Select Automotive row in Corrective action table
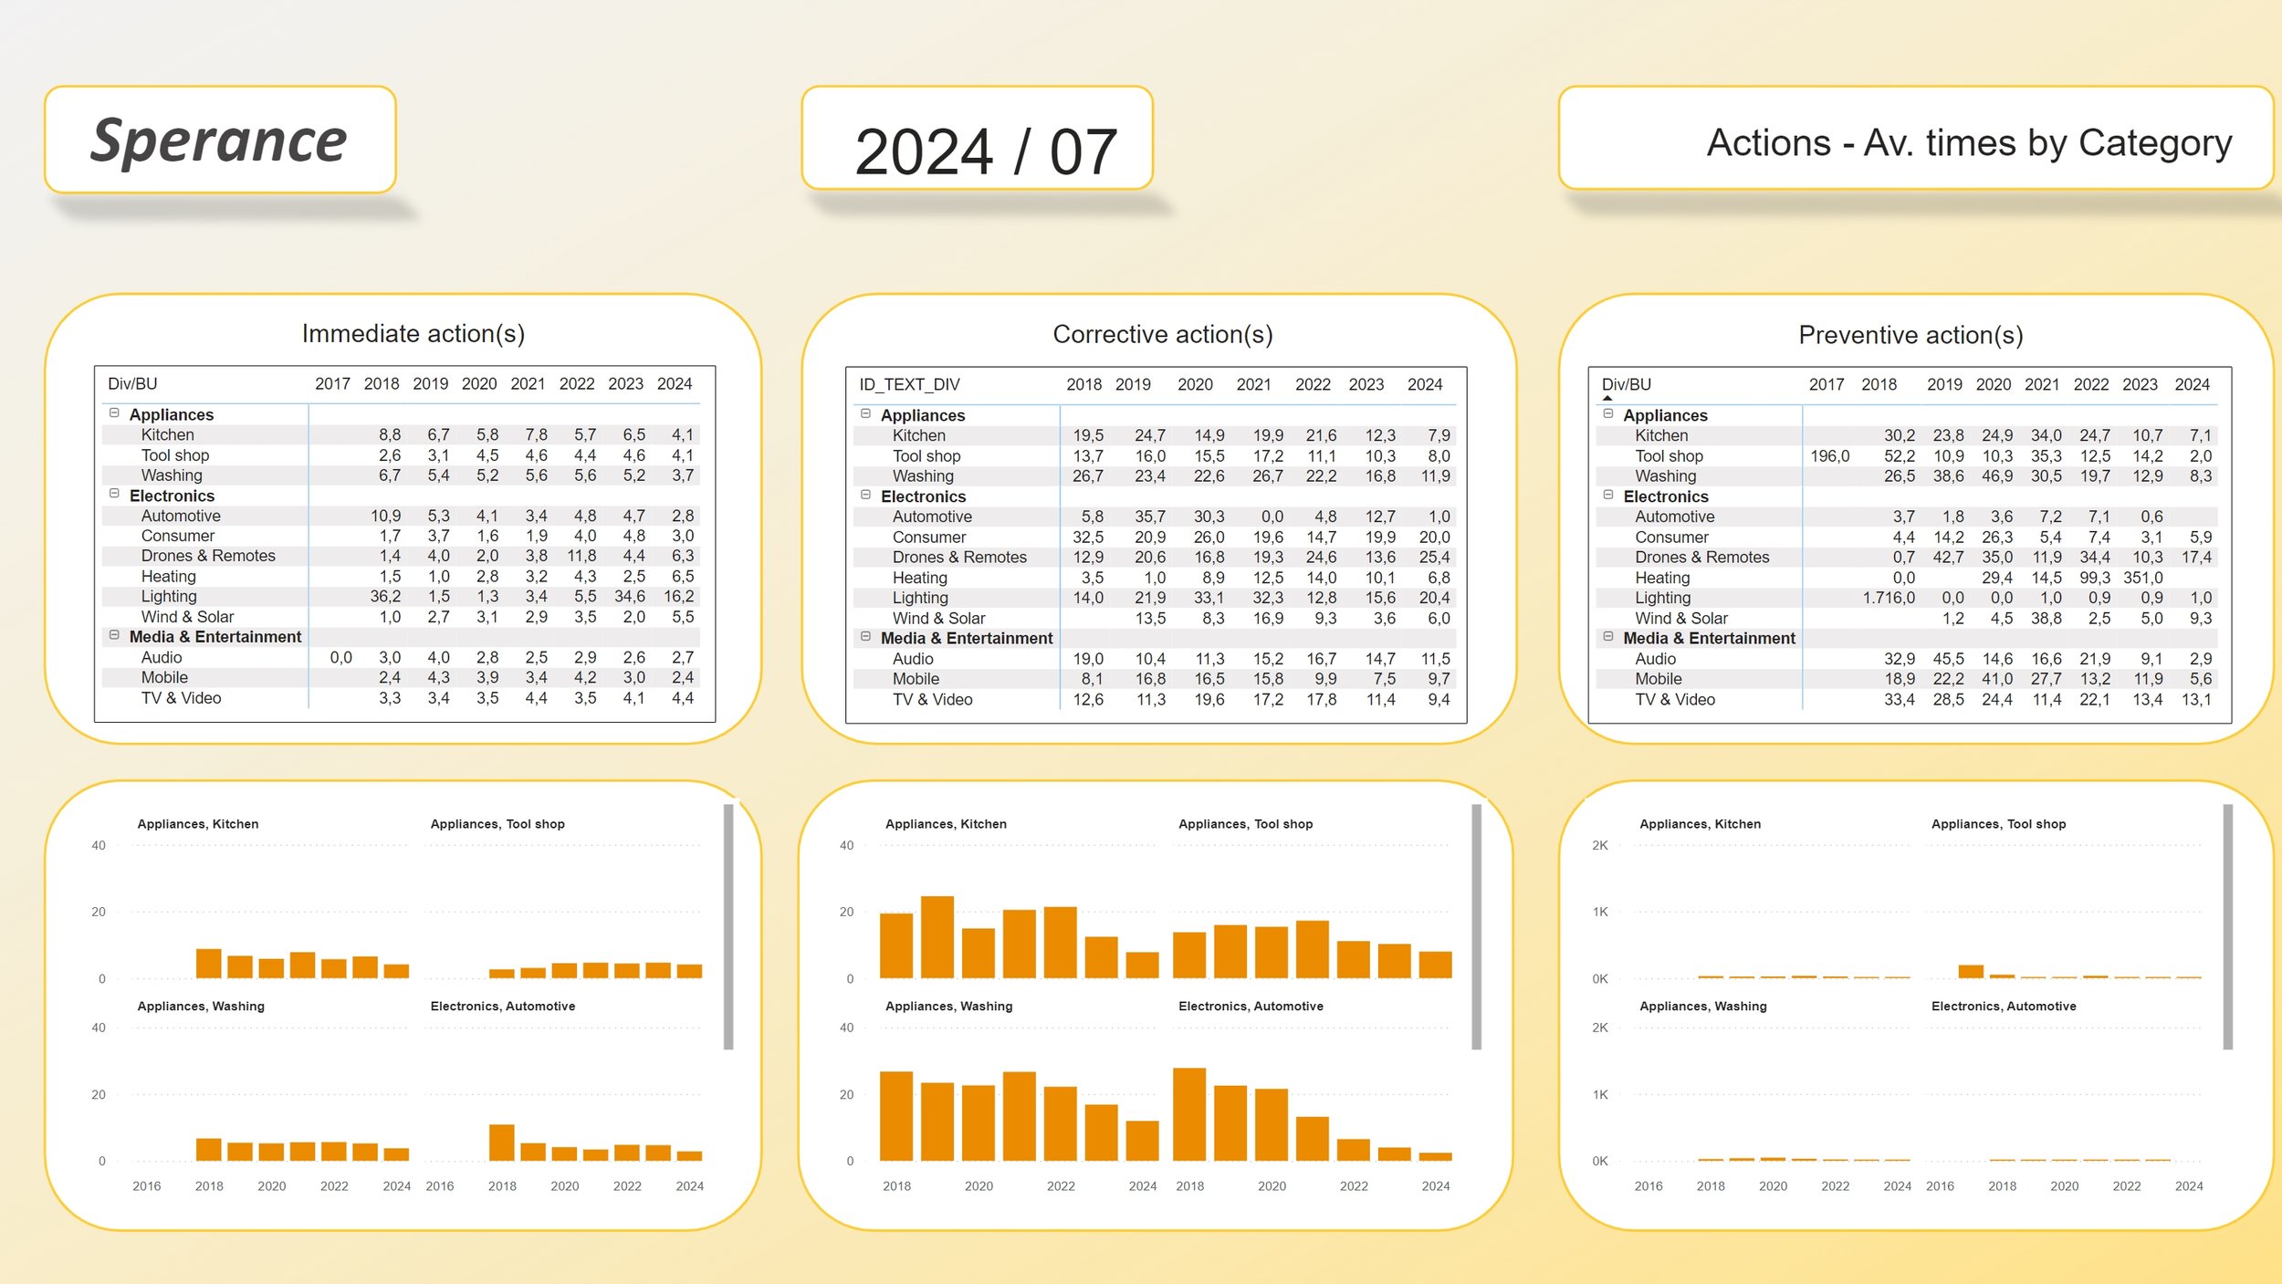2282x1284 pixels. coord(1154,517)
